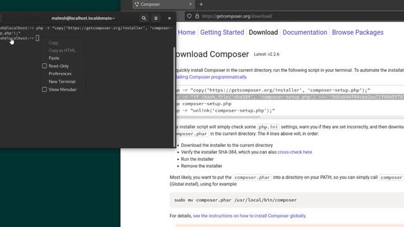The height and width of the screenshot is (227, 404).
Task: Click the 'Latest: v2.2.6' version text
Action: (x=266, y=54)
